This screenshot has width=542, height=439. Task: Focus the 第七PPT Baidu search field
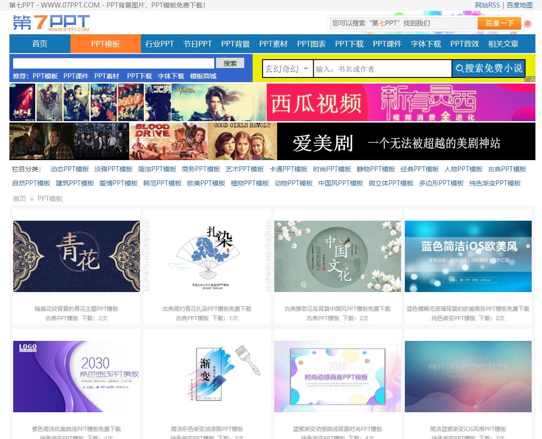403,23
